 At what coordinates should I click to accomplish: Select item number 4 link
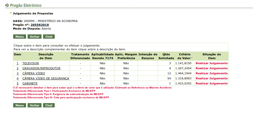pos(17,78)
